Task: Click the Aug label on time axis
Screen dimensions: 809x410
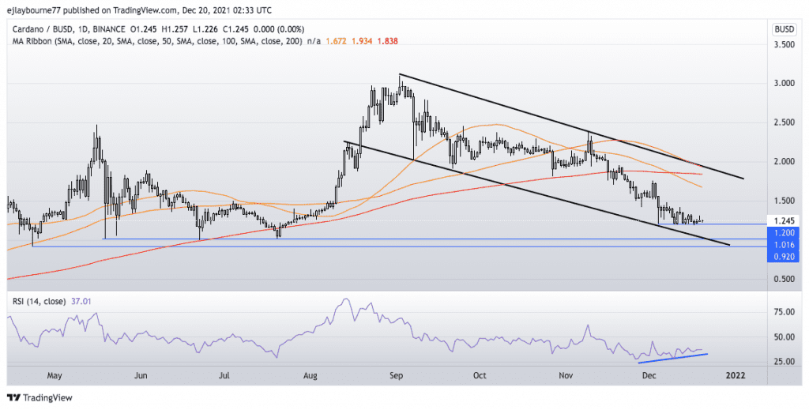Action: point(310,375)
